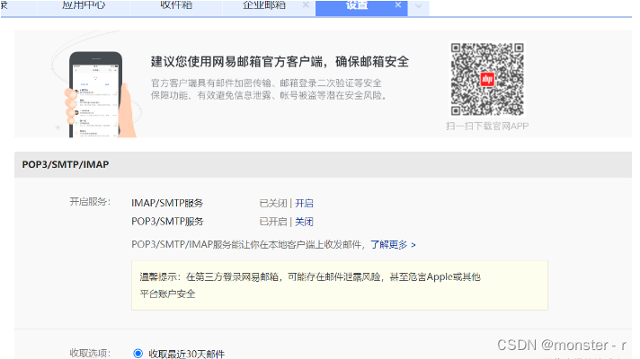Click 开启 to enable IMAP/SMTP service
The width and height of the screenshot is (640, 359).
304,203
